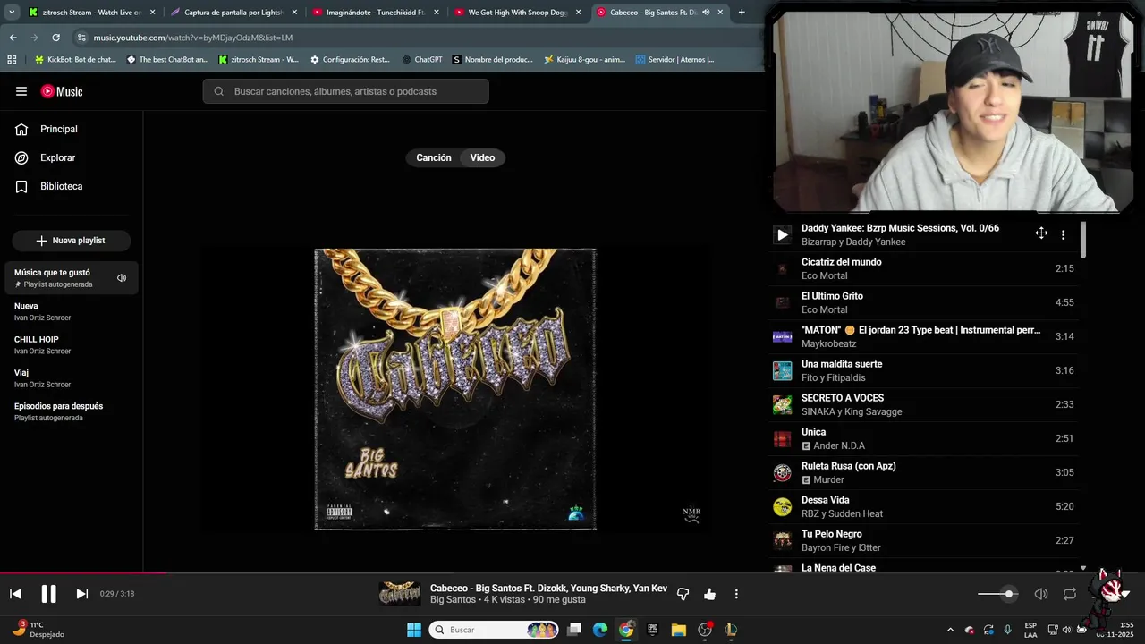The height and width of the screenshot is (644, 1145).
Task: Select Tu Pelo Negro in queue
Action: (924, 540)
